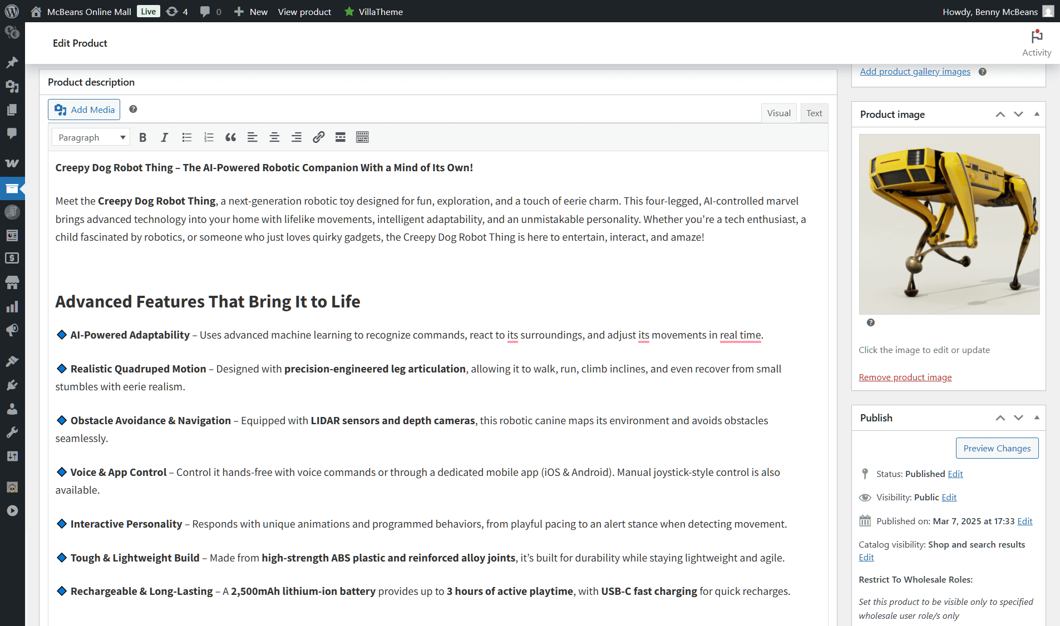This screenshot has height=626, width=1060.
Task: Click Remove product image link
Action: 905,377
